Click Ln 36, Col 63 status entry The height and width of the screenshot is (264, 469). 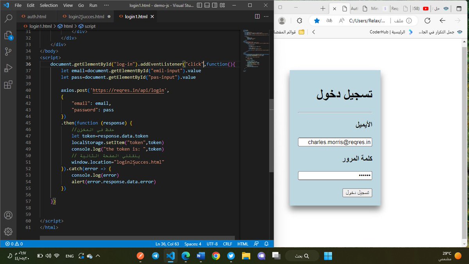[167, 244]
